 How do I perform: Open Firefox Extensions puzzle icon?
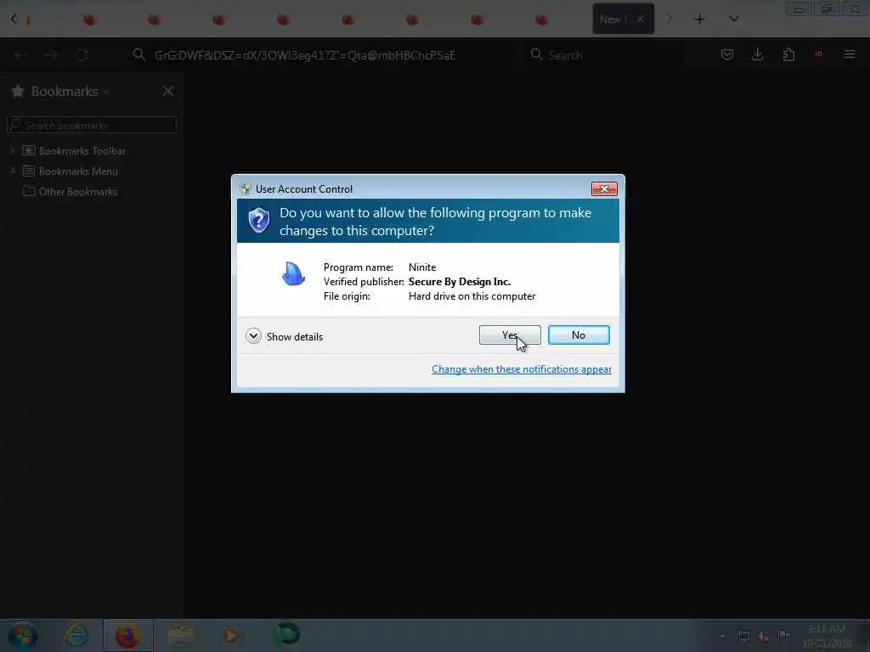[x=788, y=54]
